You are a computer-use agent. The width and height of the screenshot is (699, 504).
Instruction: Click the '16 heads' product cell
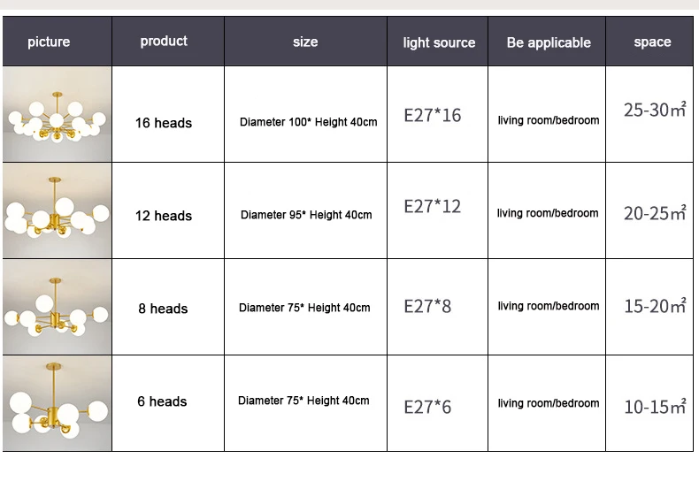[x=164, y=123]
